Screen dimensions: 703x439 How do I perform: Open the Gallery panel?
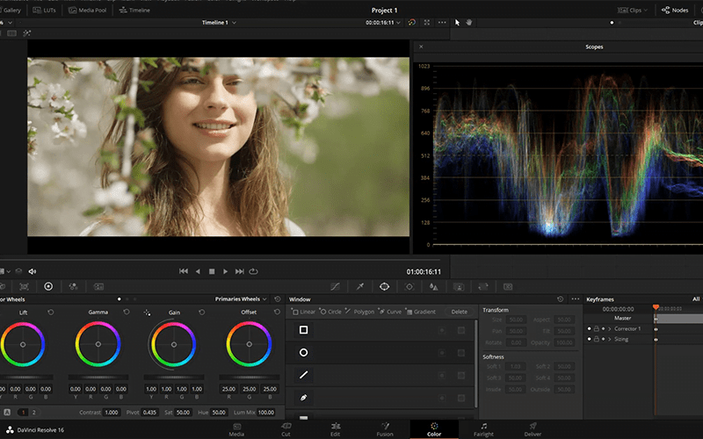pos(10,10)
